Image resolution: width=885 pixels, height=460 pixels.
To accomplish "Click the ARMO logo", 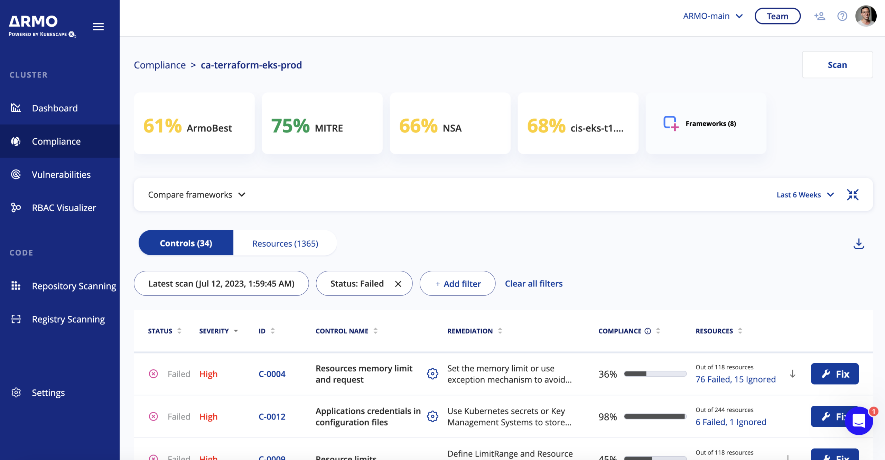I will (x=42, y=26).
